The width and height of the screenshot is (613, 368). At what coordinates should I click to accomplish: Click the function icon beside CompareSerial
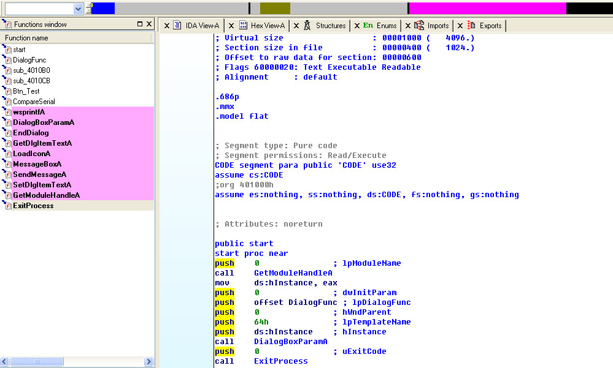coord(7,101)
